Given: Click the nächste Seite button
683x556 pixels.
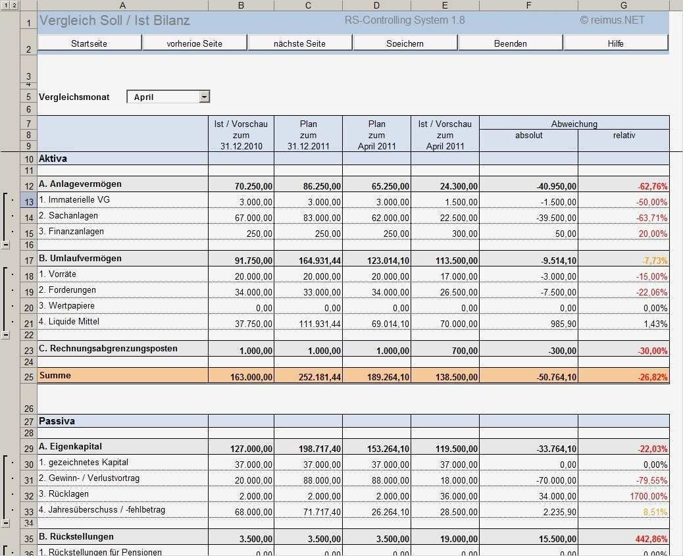Looking at the screenshot, I should 299,42.
